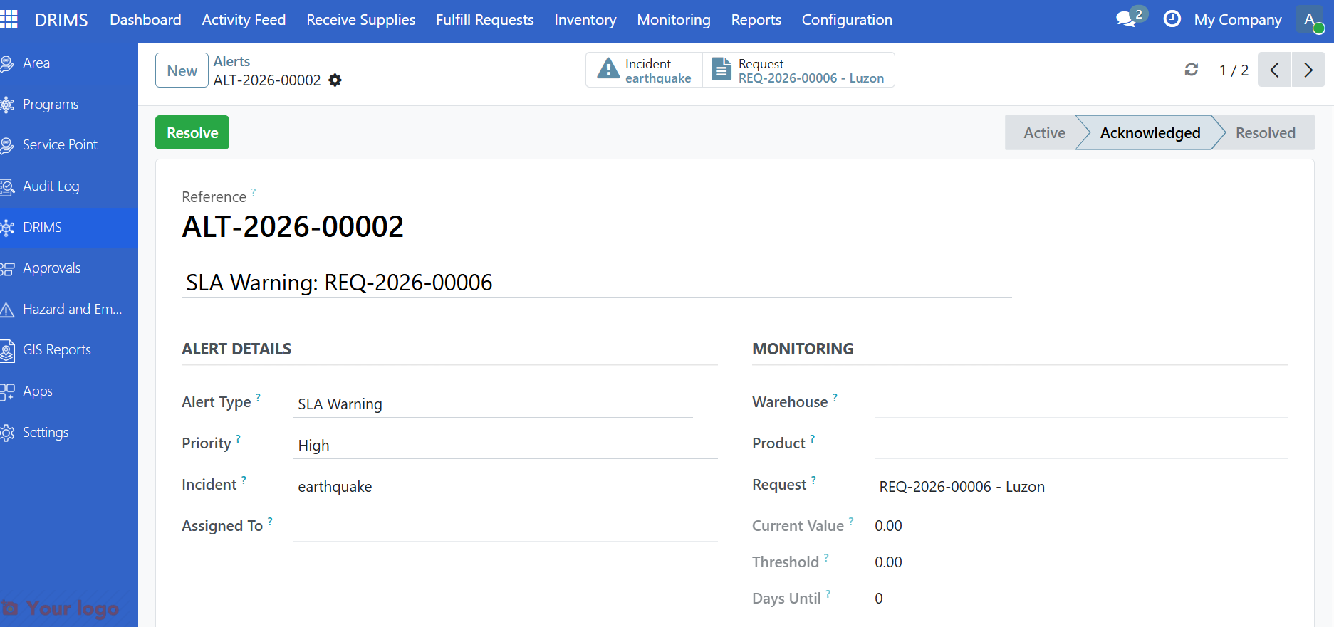Show help tooltip for Assigned To
The image size is (1334, 627).
click(x=270, y=521)
